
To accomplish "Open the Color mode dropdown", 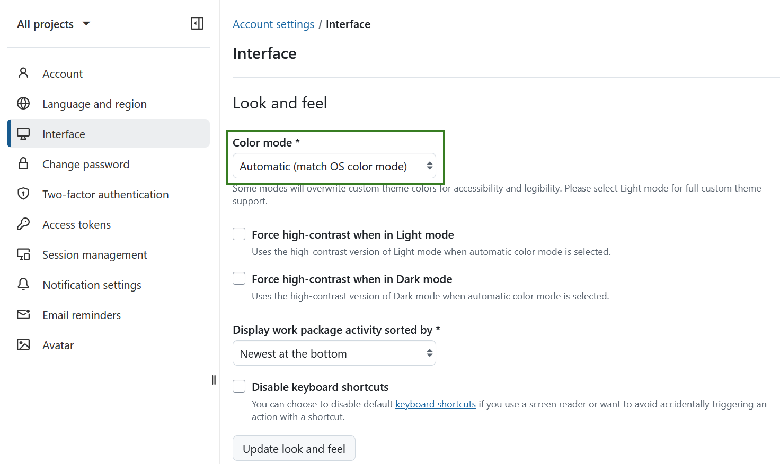I will click(x=334, y=166).
